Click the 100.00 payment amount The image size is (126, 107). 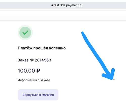pyautogui.click(x=26, y=71)
